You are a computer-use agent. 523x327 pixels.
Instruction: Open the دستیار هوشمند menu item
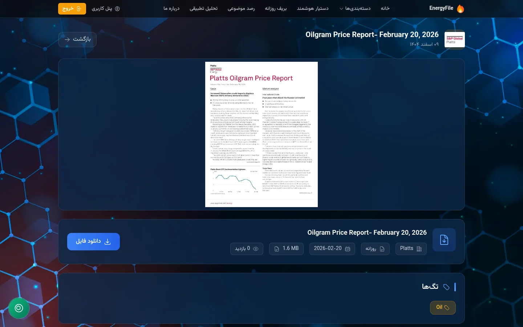coord(313,8)
